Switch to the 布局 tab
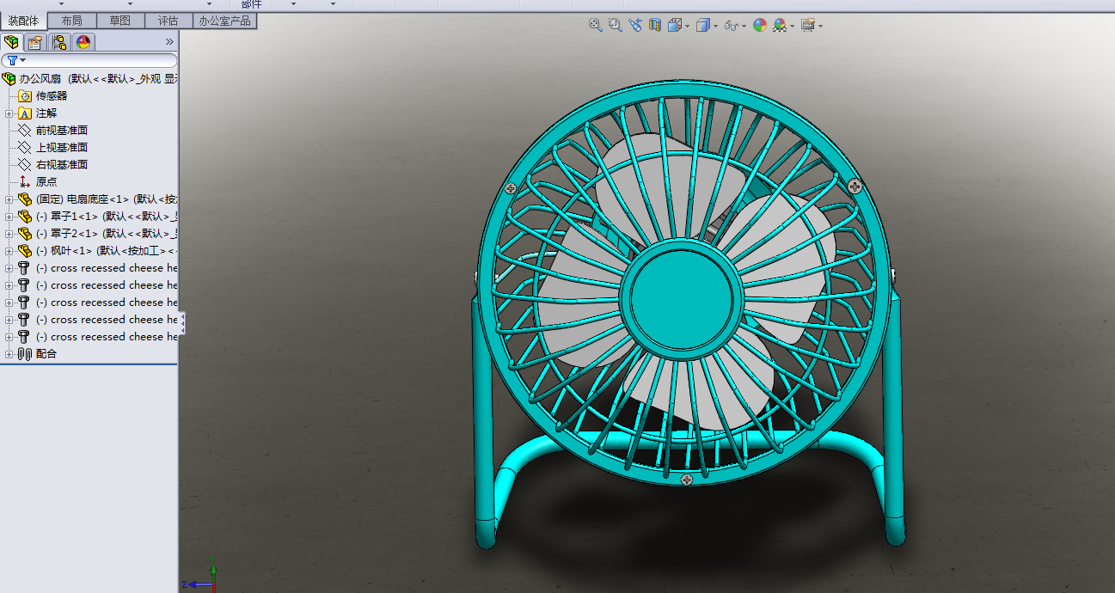This screenshot has height=593, width=1115. [x=72, y=21]
